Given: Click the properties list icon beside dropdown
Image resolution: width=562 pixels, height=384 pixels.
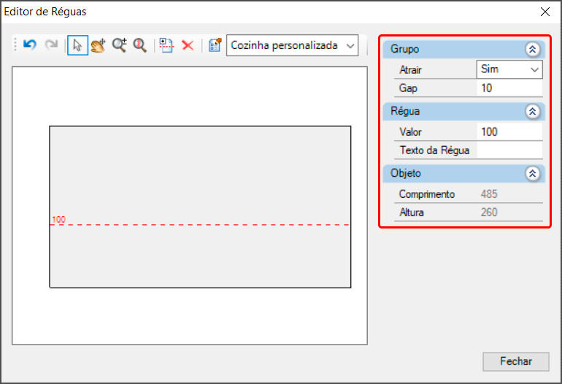Looking at the screenshot, I should click(x=215, y=45).
